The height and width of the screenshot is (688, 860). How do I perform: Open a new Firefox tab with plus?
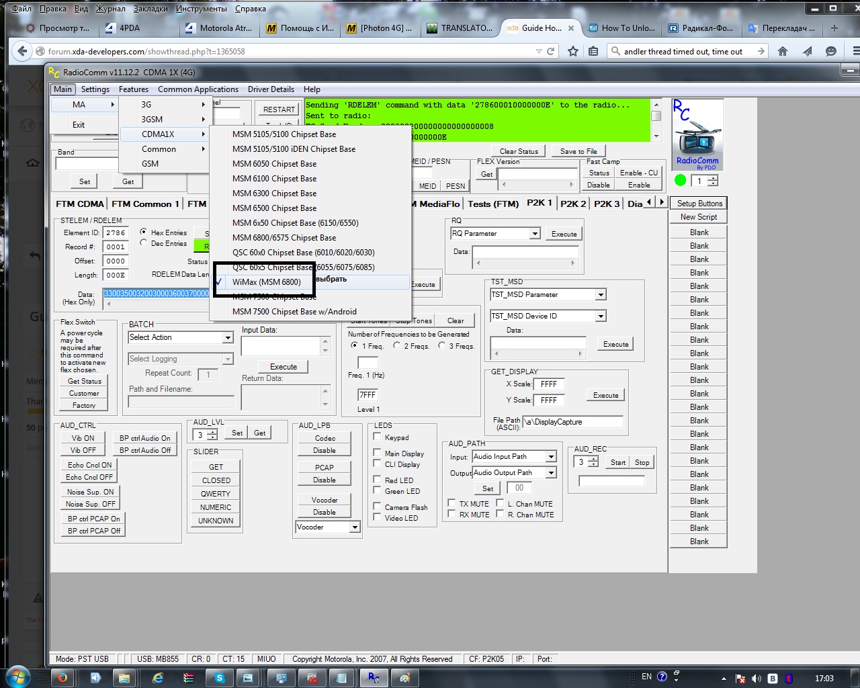click(x=834, y=28)
